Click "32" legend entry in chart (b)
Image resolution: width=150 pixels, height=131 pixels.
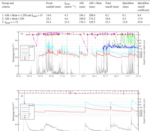[x=29, y=114]
